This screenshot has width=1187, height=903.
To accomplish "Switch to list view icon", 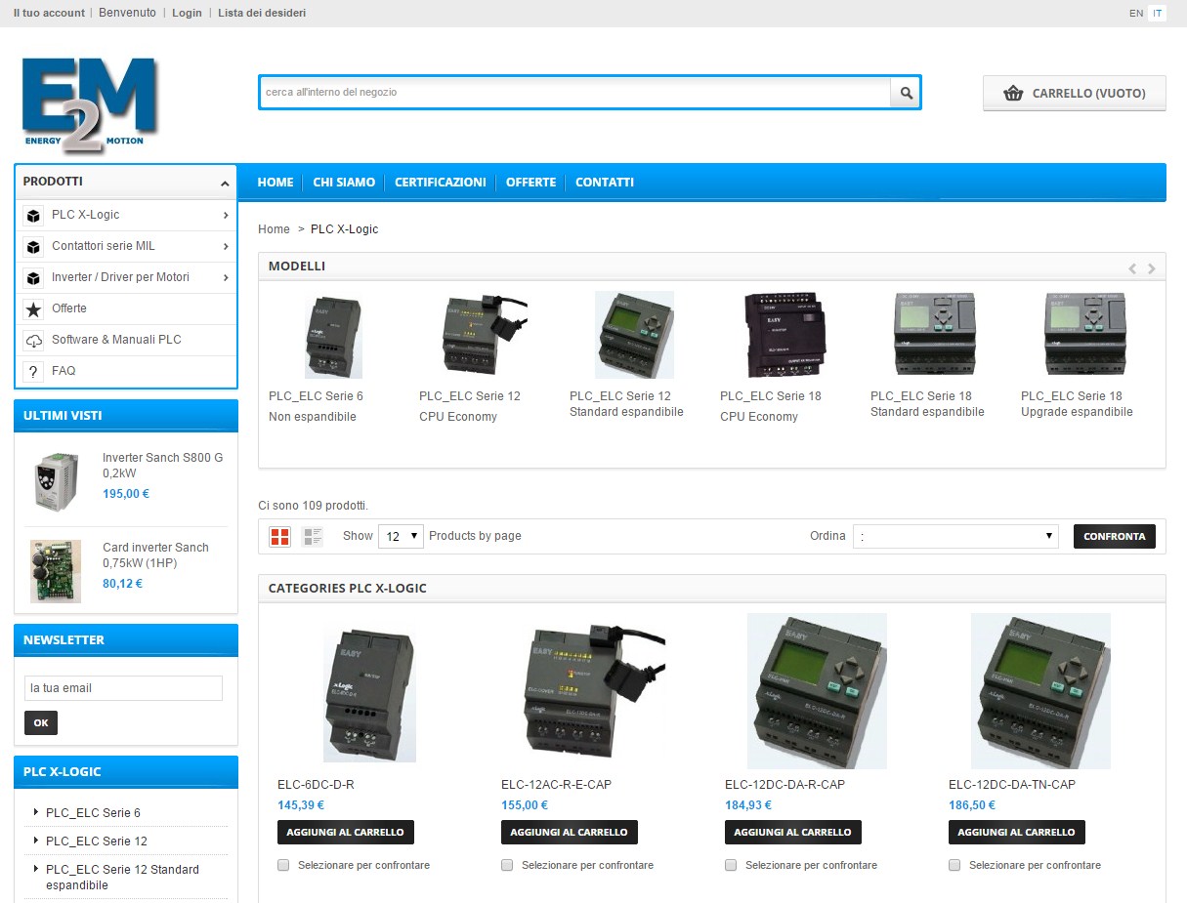I will pos(313,536).
